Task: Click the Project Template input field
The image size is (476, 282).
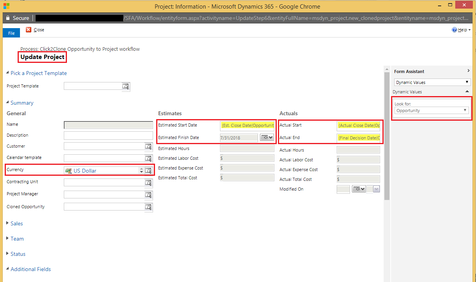Action: tap(93, 86)
